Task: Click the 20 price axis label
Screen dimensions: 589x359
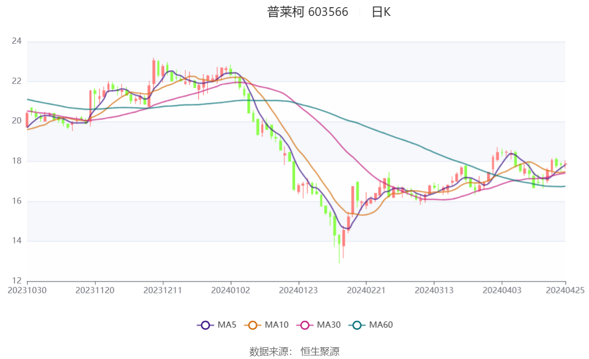Action: pyautogui.click(x=17, y=121)
